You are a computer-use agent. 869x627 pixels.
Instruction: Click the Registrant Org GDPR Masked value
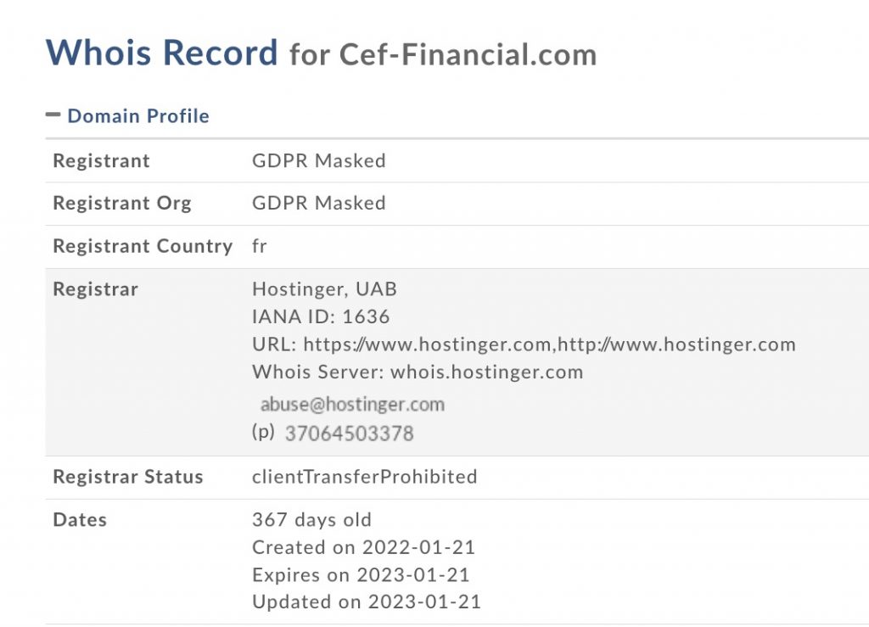click(318, 203)
